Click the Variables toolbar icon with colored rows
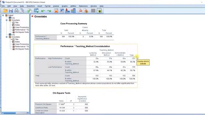The image size is (205, 115). click(x=73, y=11)
